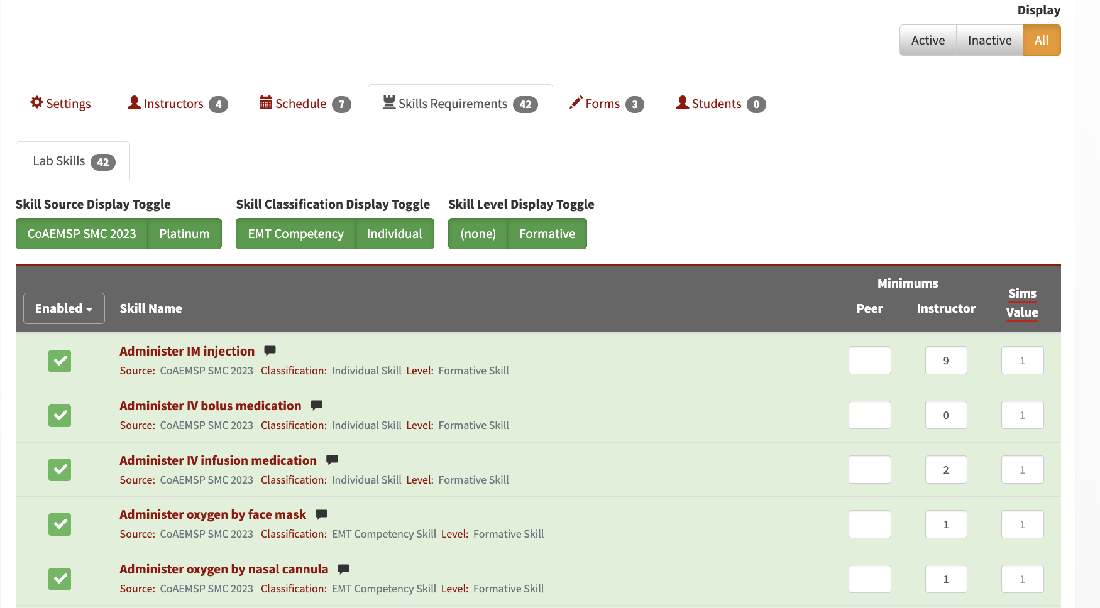Toggle (none) skill level display
The height and width of the screenshot is (608, 1100).
click(x=478, y=234)
